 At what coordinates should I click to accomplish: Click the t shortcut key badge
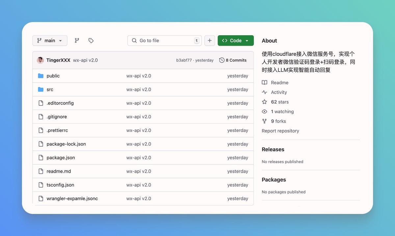coord(197,41)
